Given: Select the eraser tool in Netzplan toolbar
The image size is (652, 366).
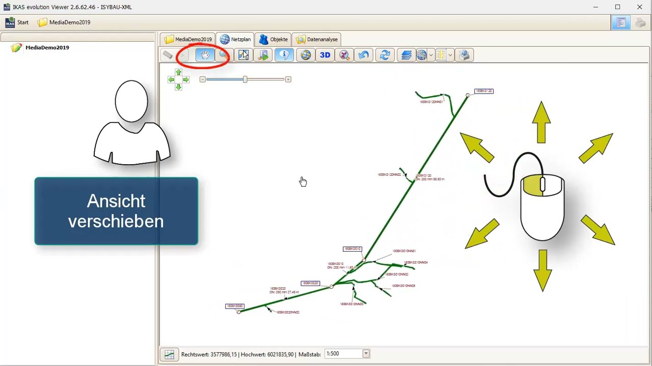Looking at the screenshot, I should (168, 55).
